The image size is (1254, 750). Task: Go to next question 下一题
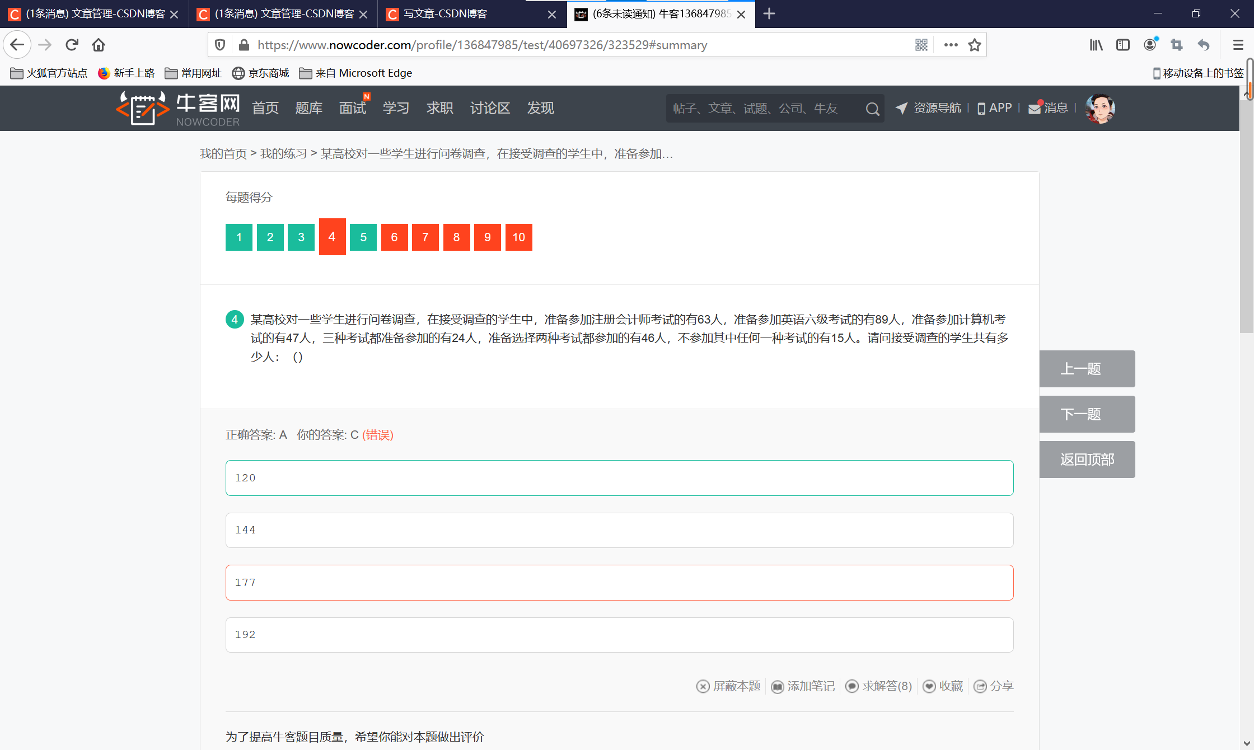pyautogui.click(x=1087, y=414)
